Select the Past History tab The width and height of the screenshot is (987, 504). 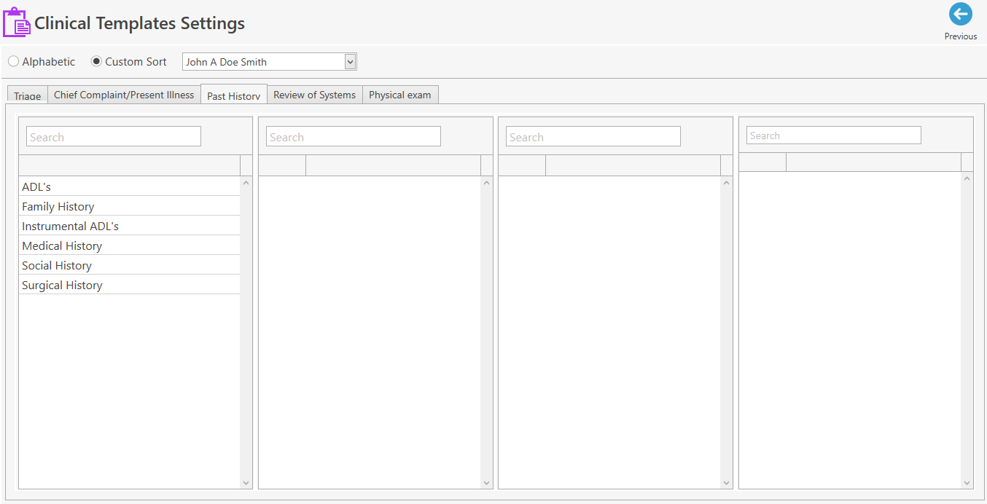(x=233, y=94)
